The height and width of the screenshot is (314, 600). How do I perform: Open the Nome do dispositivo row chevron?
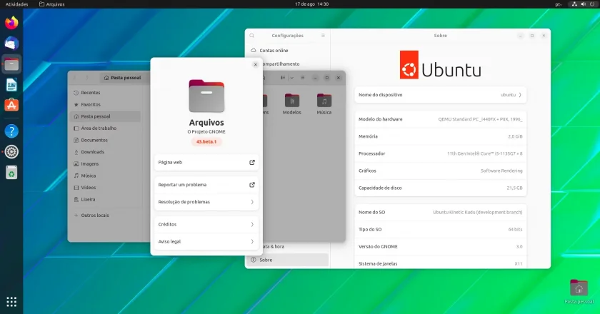[x=520, y=95]
